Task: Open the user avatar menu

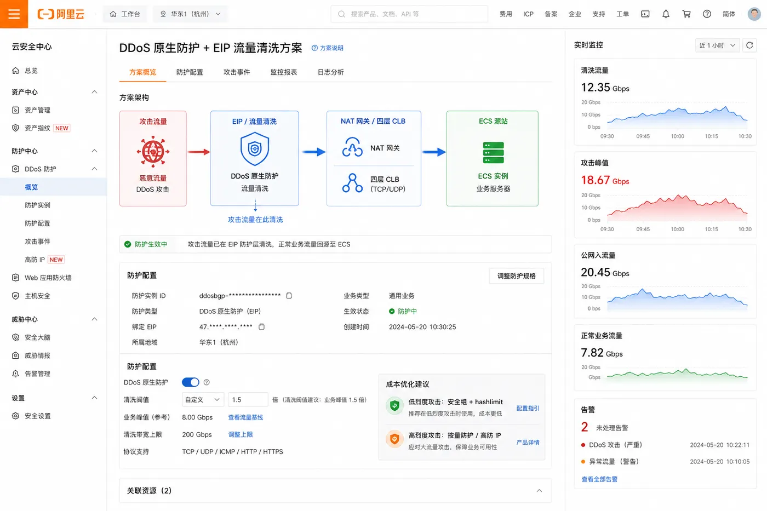Action: pos(754,14)
